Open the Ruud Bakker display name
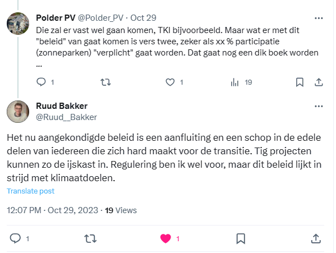Image resolution: width=336 pixels, height=253 pixels. click(x=62, y=106)
